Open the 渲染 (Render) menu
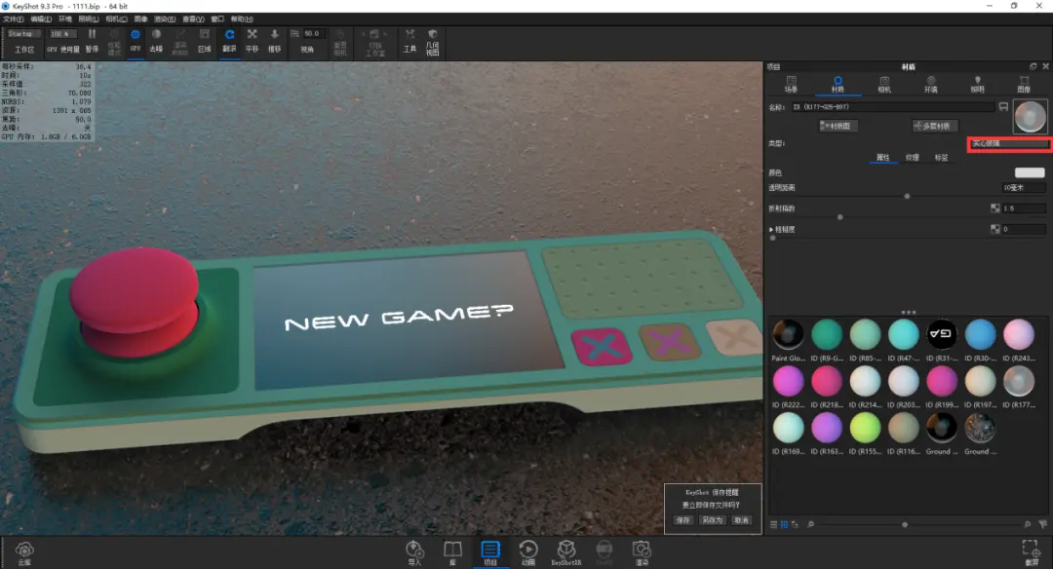1053x569 pixels. pyautogui.click(x=165, y=19)
